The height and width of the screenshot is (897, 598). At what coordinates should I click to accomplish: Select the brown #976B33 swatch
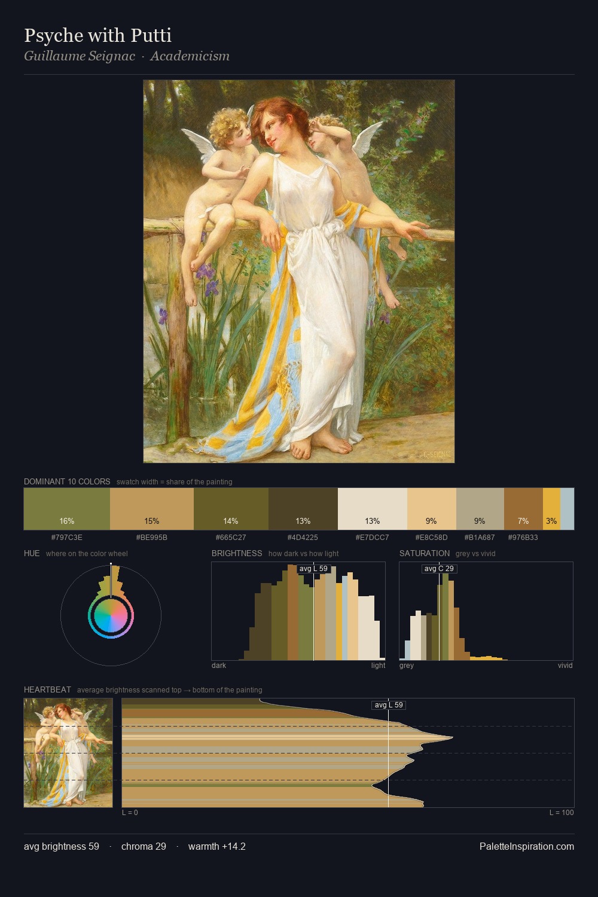523,509
